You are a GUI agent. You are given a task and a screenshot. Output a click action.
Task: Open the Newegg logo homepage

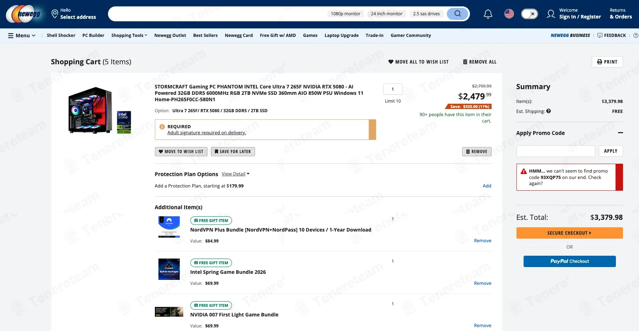[x=23, y=14]
